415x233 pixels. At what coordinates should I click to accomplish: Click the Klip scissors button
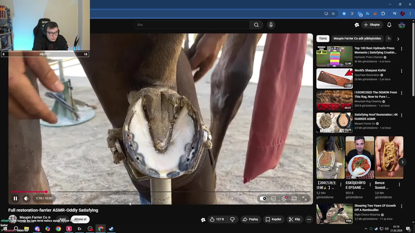point(295,219)
